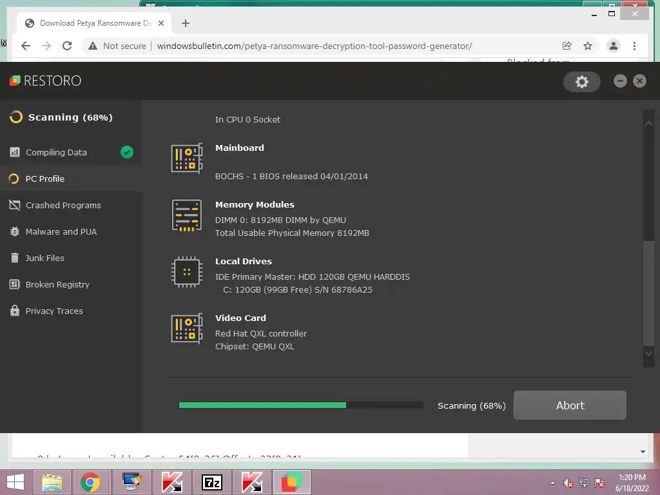Screen dimensions: 660x495
Task: Click 'Red Hat QXL controller' text
Action: coord(261,333)
